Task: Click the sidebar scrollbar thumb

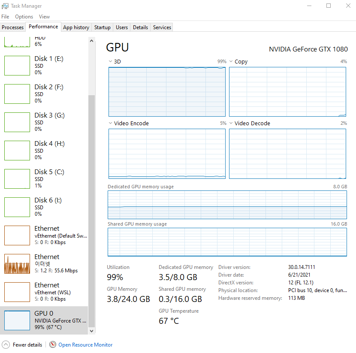Action: [x=91, y=211]
